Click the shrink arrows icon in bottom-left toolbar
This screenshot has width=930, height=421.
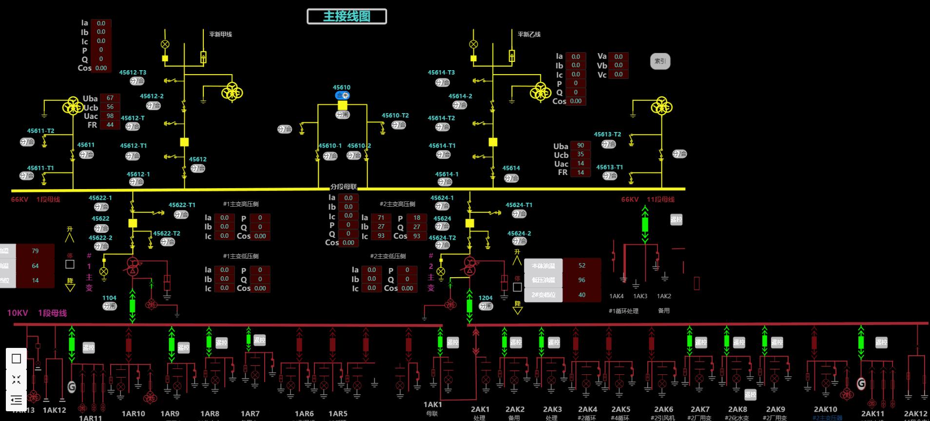click(x=16, y=380)
